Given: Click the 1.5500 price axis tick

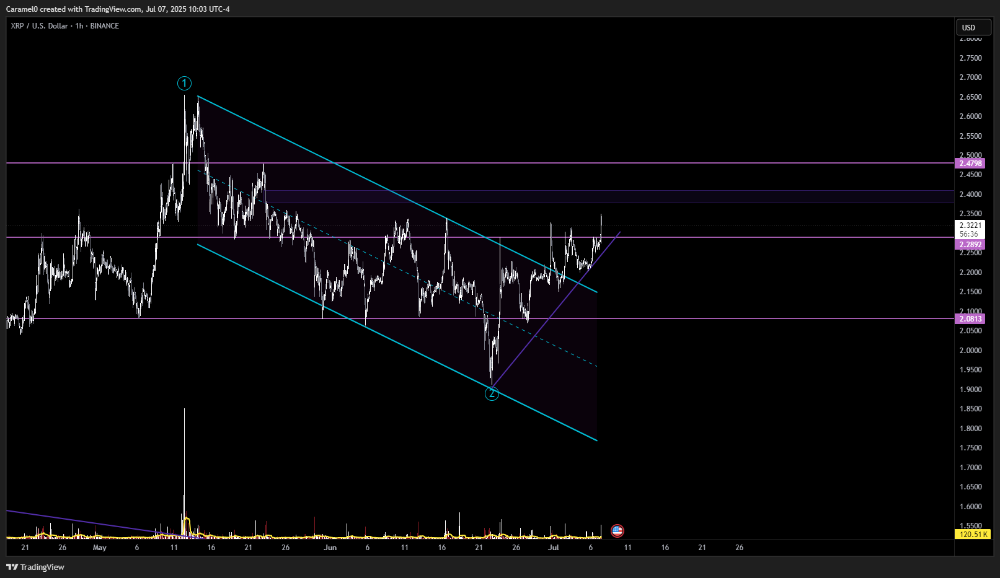Looking at the screenshot, I should click(x=971, y=526).
